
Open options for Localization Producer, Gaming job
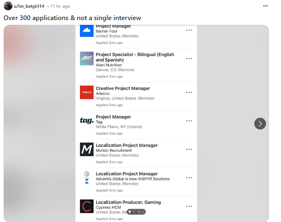(x=189, y=206)
